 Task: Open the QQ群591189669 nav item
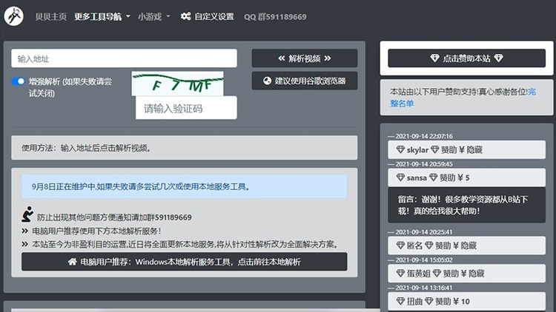[x=275, y=16]
